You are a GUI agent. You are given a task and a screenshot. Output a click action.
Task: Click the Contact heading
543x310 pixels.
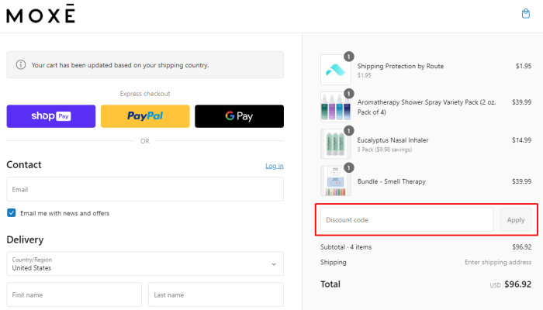click(x=24, y=164)
